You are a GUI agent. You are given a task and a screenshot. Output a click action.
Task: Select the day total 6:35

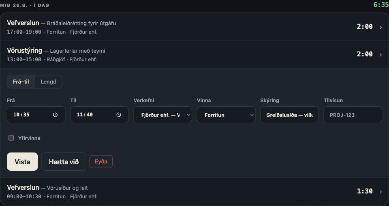pos(381,5)
